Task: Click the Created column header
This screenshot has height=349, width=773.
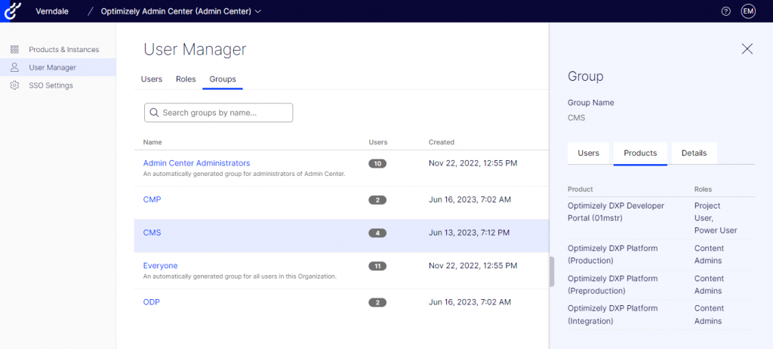Action: [x=441, y=142]
